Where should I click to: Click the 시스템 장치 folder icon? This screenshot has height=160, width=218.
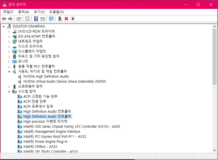pos(14,92)
